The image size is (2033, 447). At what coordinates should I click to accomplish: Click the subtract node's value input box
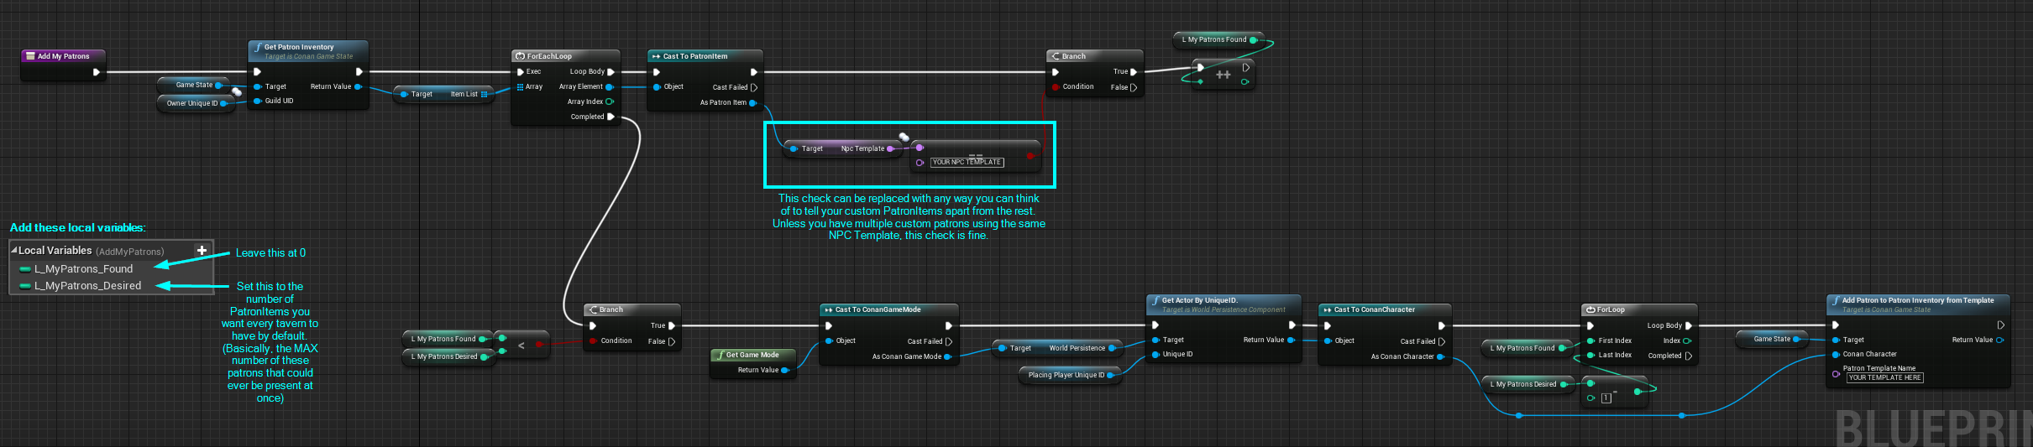coord(1606,398)
